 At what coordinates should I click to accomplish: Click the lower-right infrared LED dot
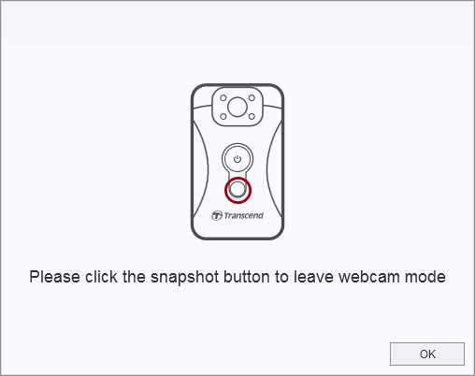[252, 117]
